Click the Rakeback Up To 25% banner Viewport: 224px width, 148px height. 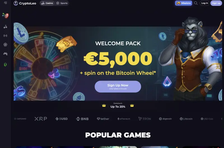click(118, 105)
